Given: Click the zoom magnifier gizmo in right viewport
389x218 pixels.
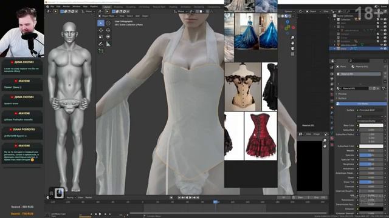Looking at the screenshot, I should [293, 38].
